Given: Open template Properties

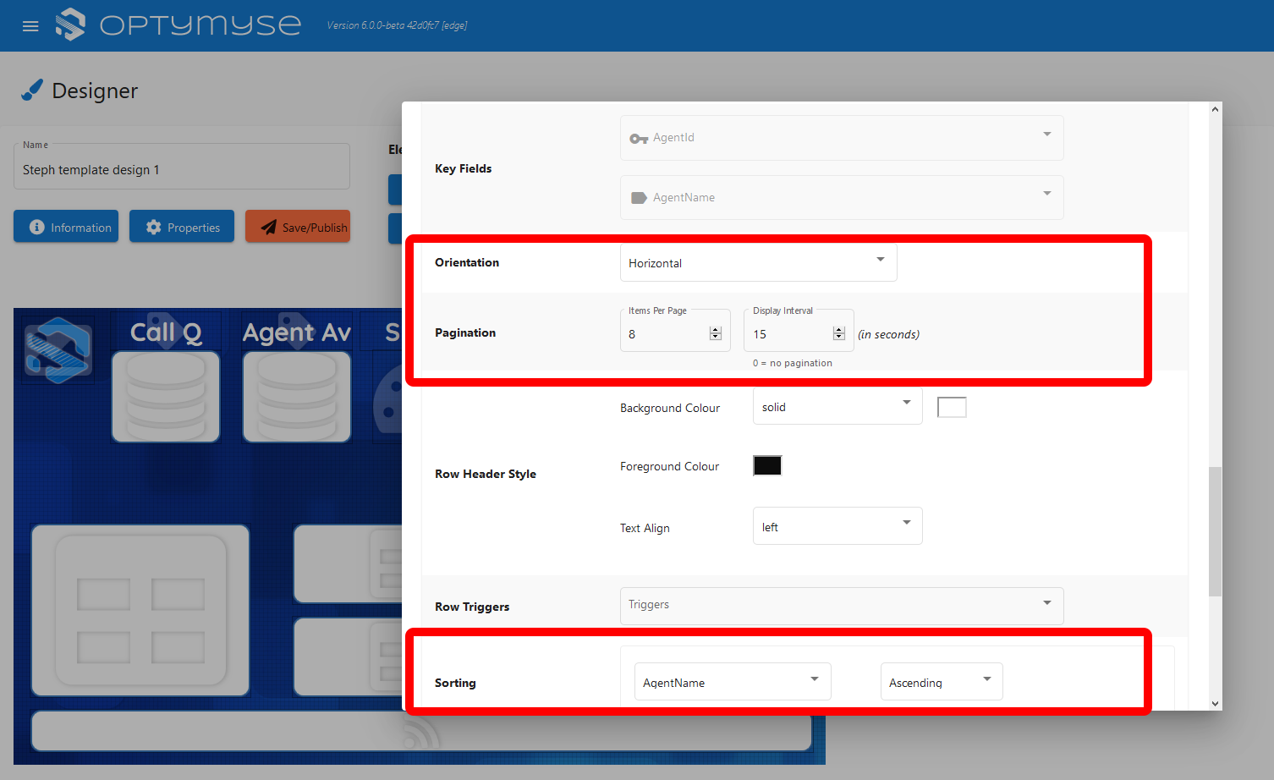Looking at the screenshot, I should [x=182, y=227].
